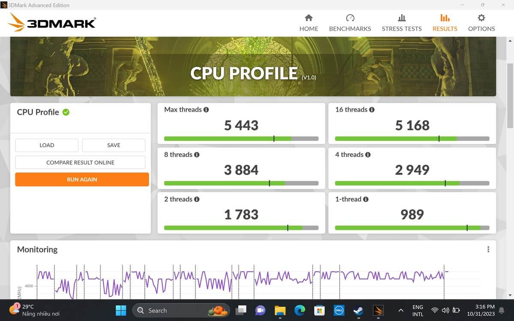
Task: Click the 3DMark taskbar icon
Action: tap(378, 310)
